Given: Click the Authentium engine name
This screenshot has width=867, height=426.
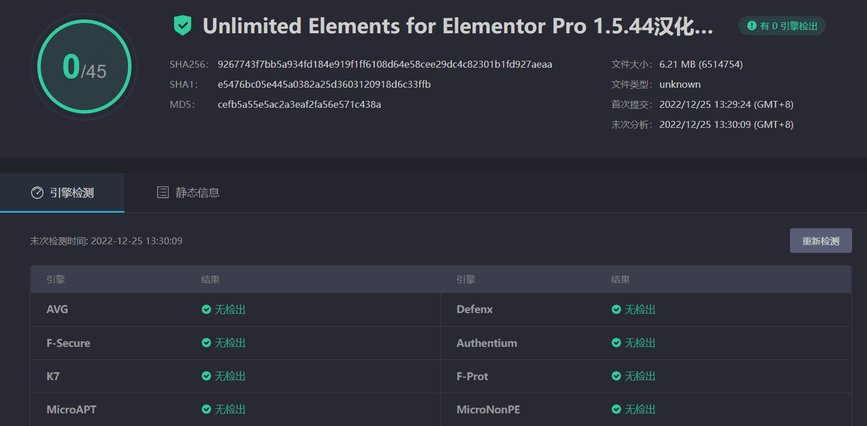Looking at the screenshot, I should pyautogui.click(x=487, y=343).
